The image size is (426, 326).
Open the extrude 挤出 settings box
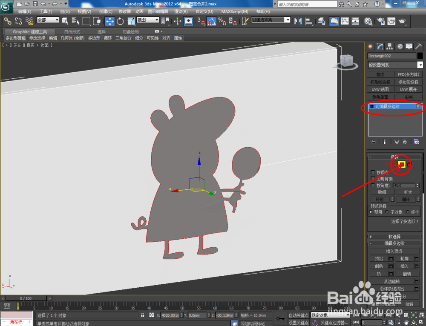(x=391, y=259)
